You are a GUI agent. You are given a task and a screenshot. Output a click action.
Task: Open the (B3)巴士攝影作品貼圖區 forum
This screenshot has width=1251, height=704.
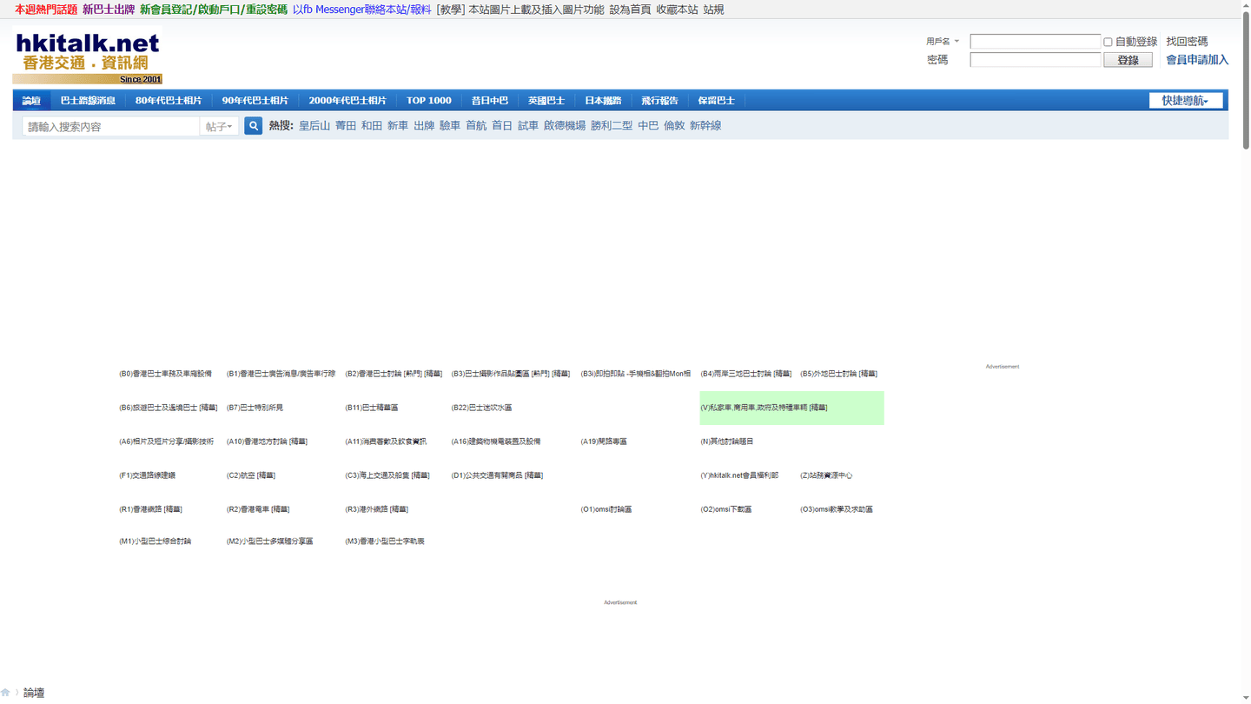point(491,374)
